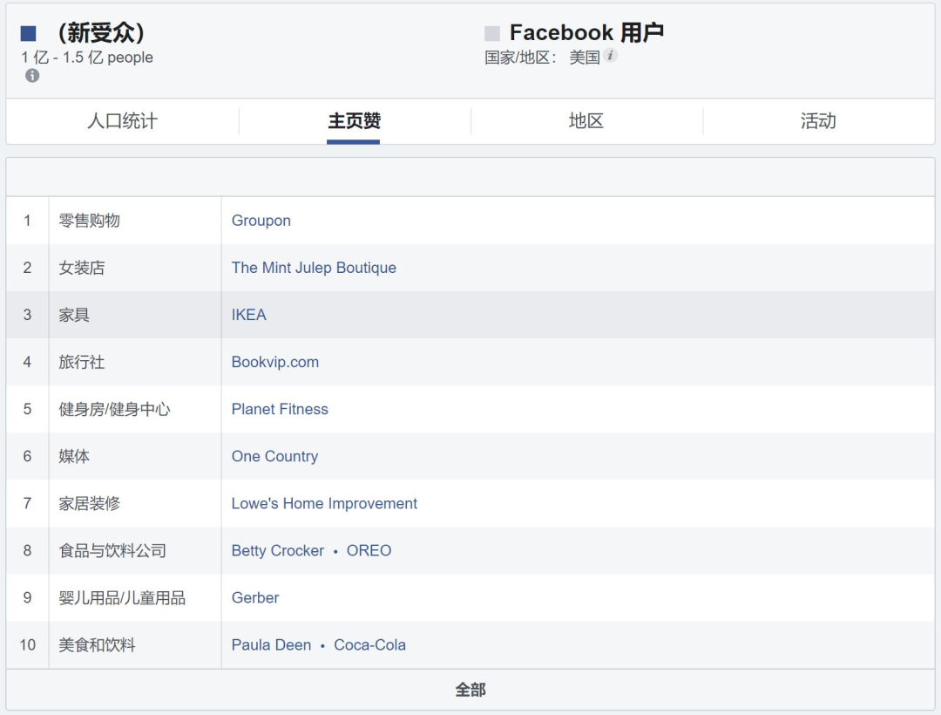Image resolution: width=941 pixels, height=715 pixels.
Task: Click the Gerber link
Action: [x=255, y=597]
